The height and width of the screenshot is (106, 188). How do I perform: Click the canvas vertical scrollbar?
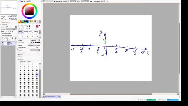tap(179, 48)
